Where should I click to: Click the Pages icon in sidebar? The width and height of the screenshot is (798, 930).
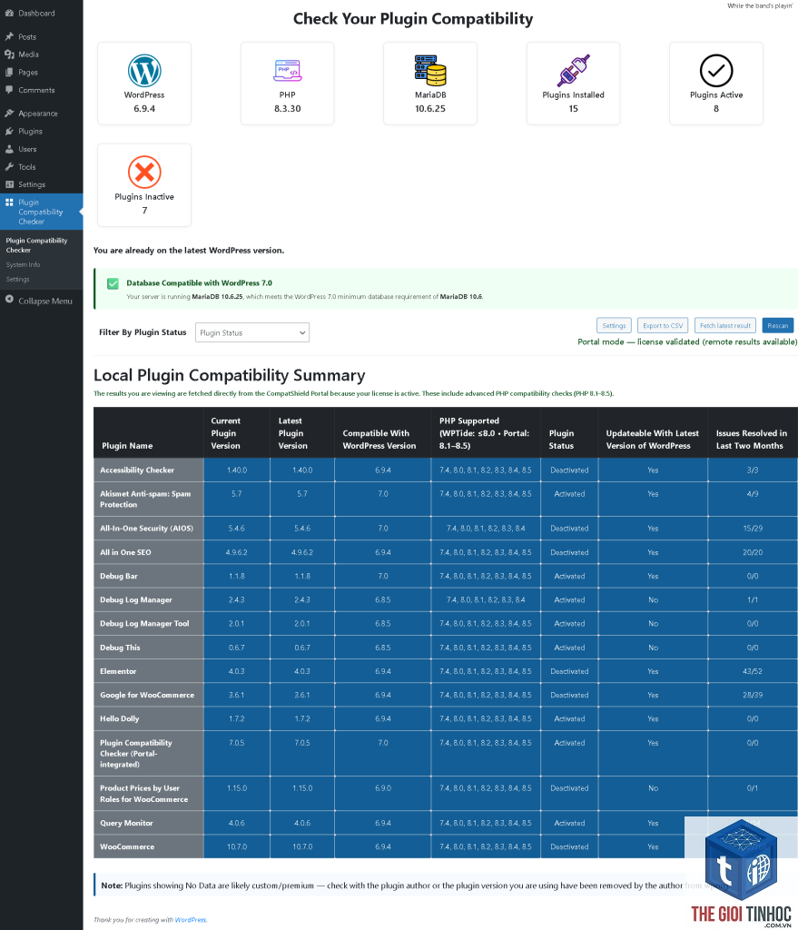click(x=9, y=73)
